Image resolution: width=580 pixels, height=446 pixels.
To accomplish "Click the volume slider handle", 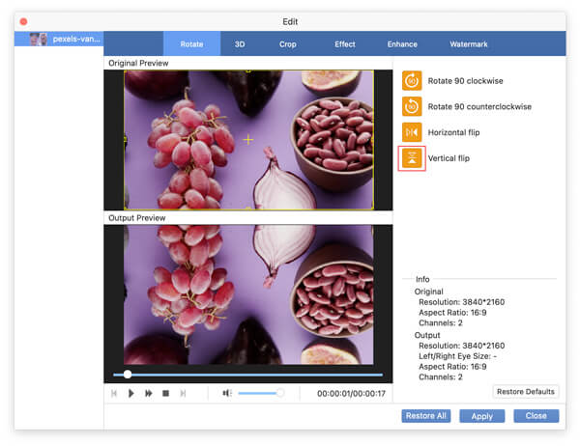I will [280, 393].
